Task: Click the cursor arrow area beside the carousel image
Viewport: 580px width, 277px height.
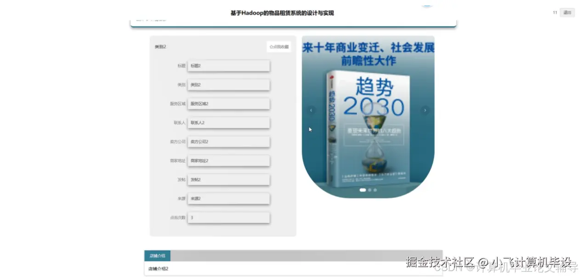Action: [310, 129]
